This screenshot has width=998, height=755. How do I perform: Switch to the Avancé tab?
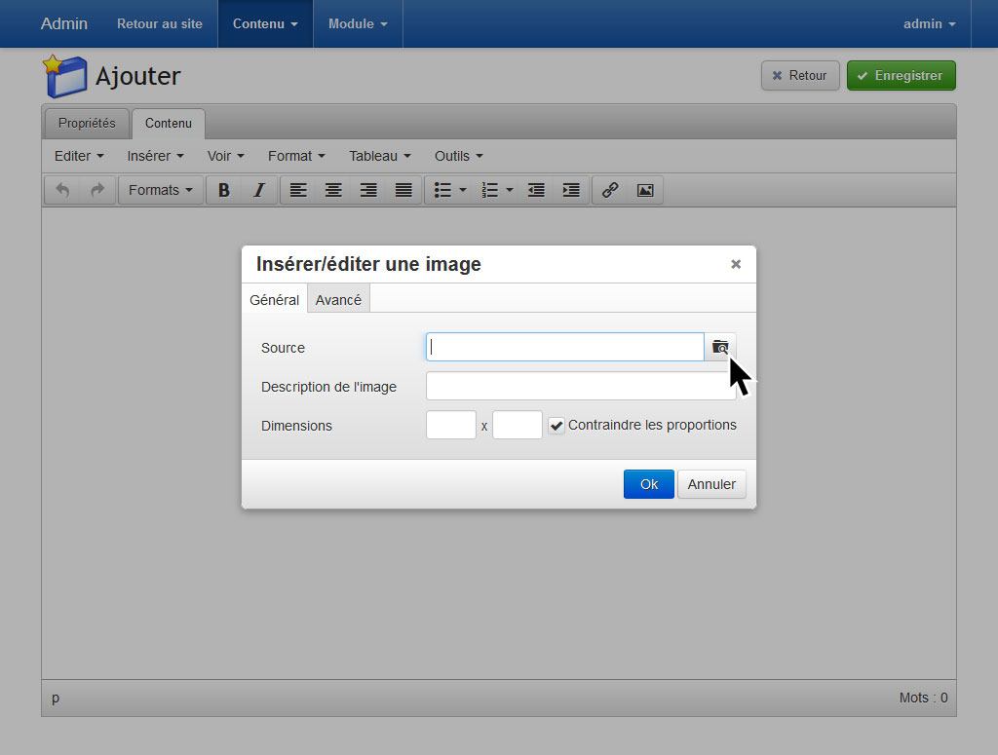click(x=338, y=300)
